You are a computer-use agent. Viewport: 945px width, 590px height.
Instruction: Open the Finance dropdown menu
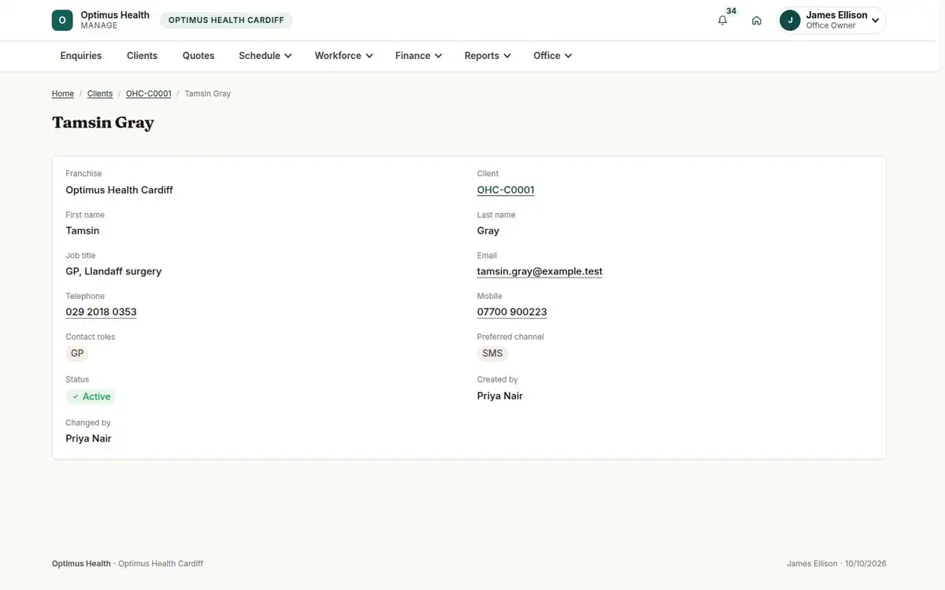[x=419, y=56]
